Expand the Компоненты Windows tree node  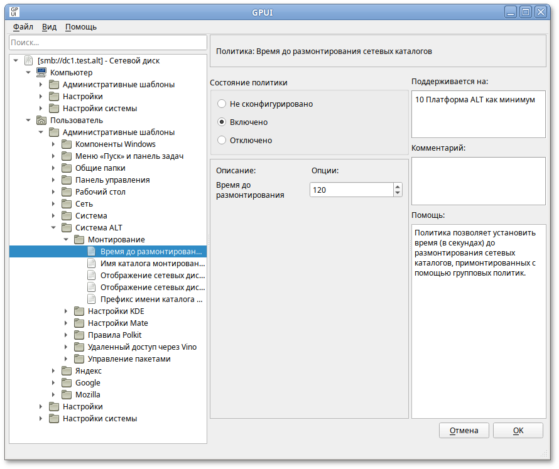(53, 144)
